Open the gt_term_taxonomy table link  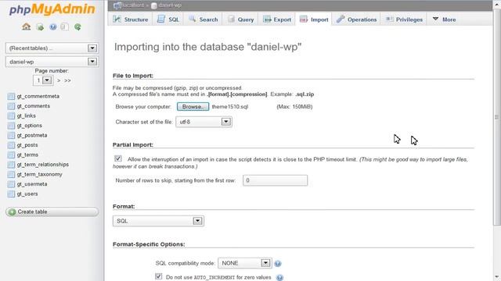point(40,174)
